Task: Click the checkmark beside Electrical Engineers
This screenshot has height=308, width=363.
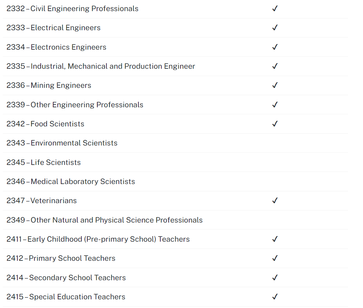Action: pyautogui.click(x=275, y=28)
